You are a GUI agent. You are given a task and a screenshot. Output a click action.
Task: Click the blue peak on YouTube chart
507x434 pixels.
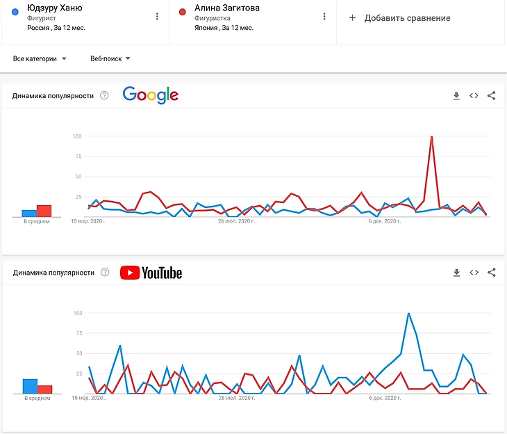click(x=408, y=314)
